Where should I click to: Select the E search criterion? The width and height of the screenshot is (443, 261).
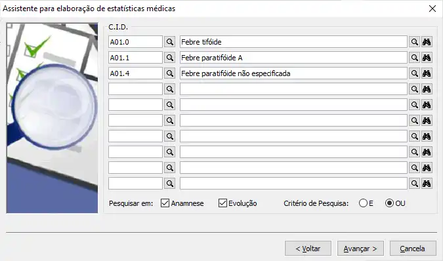tap(363, 203)
